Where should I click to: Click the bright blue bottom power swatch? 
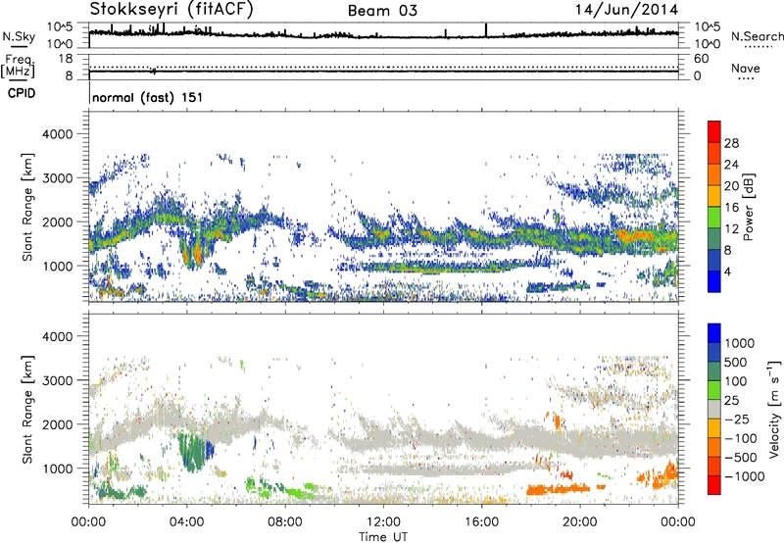(x=714, y=281)
